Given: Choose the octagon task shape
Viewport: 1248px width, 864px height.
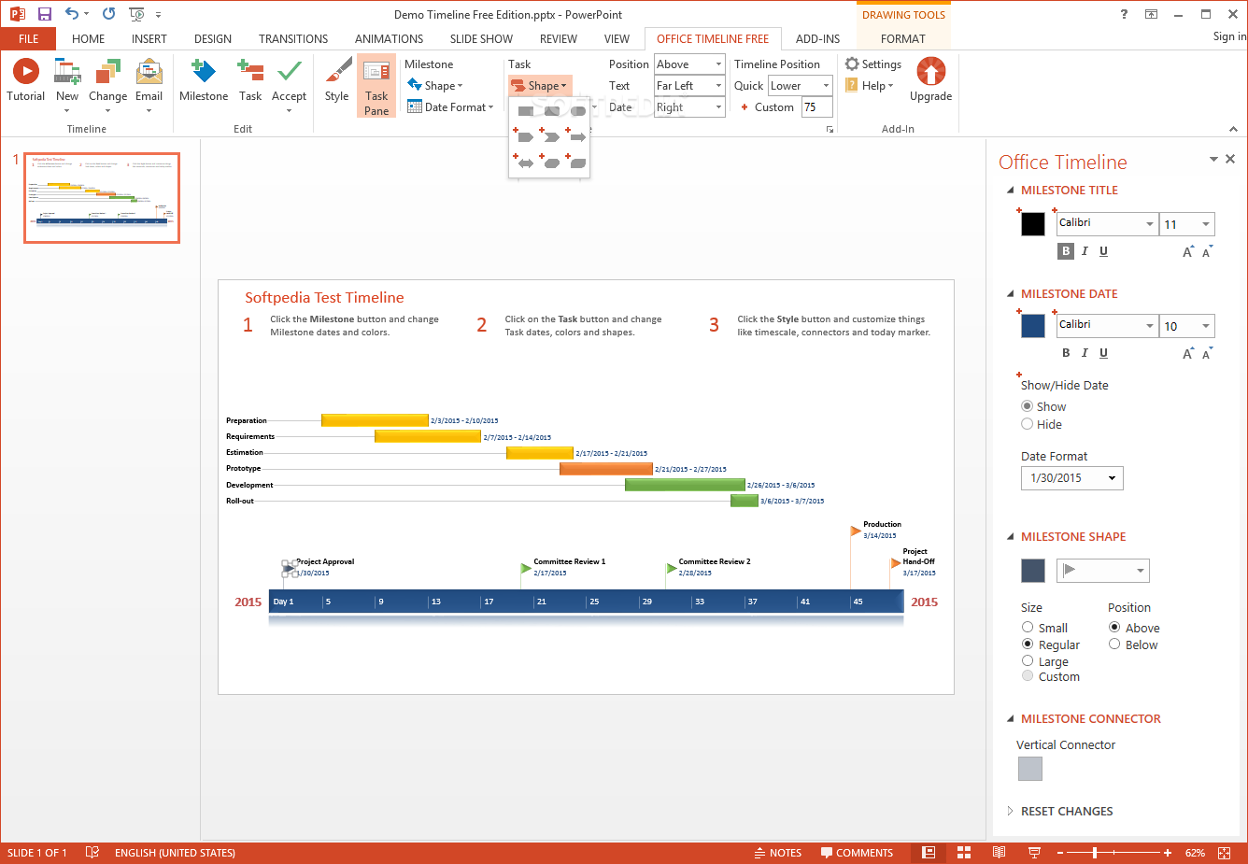Looking at the screenshot, I should (552, 163).
